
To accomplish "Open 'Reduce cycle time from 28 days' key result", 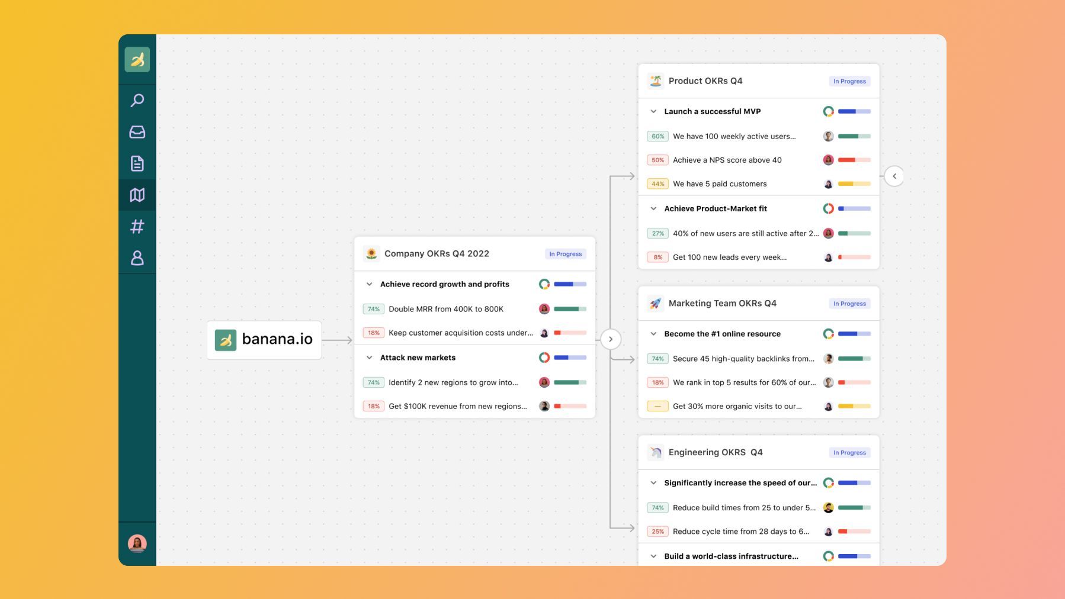I will tap(741, 532).
